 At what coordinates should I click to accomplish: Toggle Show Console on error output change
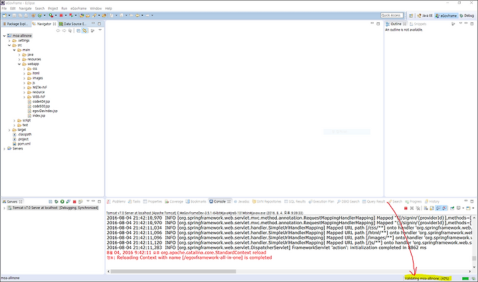click(444, 208)
